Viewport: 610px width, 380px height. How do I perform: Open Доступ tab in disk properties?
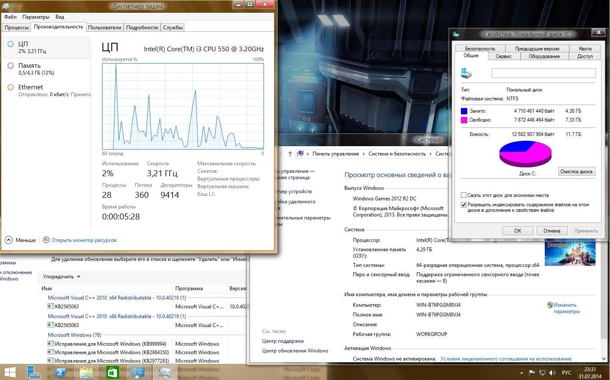[x=585, y=56]
